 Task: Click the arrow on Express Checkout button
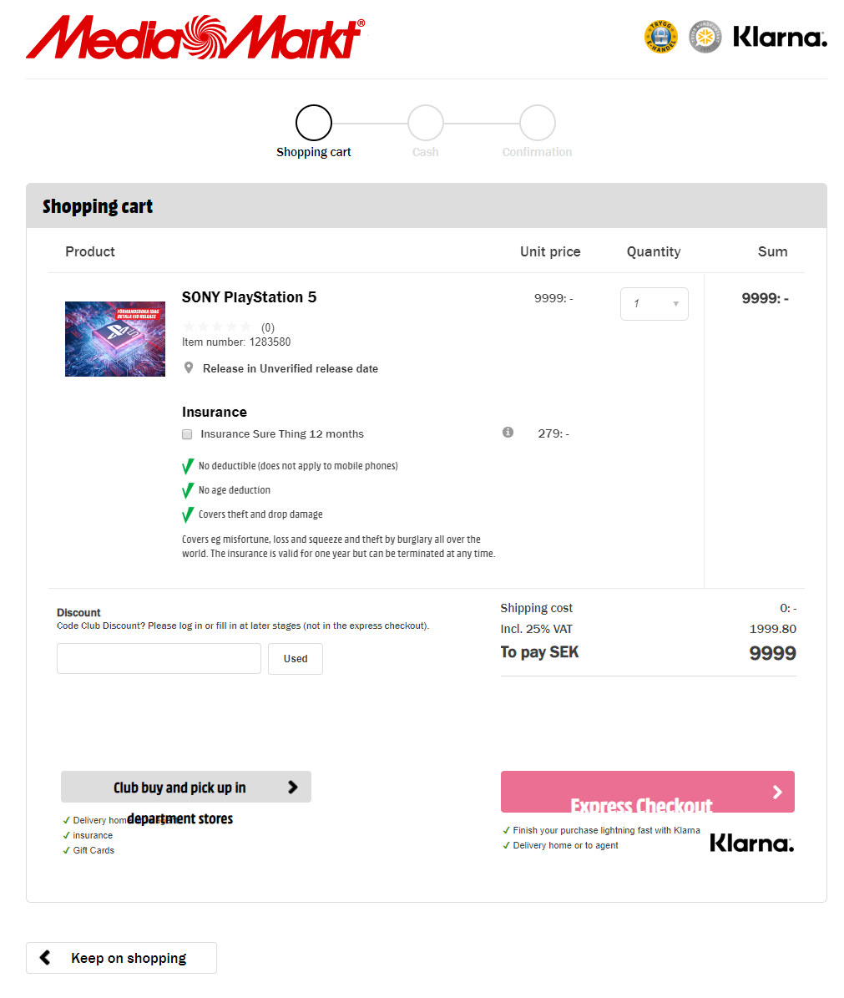(777, 792)
